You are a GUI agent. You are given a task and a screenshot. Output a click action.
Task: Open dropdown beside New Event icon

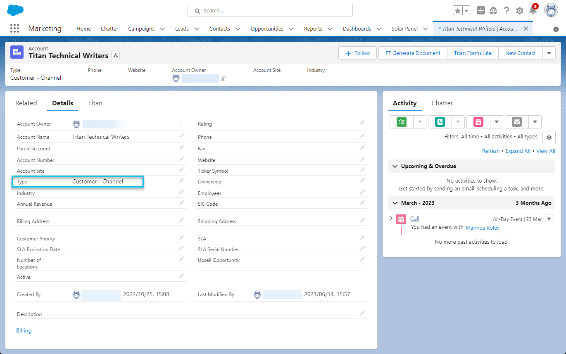click(x=497, y=122)
